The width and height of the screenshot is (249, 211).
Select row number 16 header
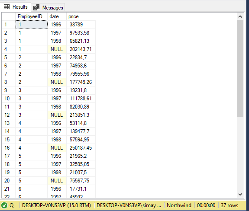point(9,148)
